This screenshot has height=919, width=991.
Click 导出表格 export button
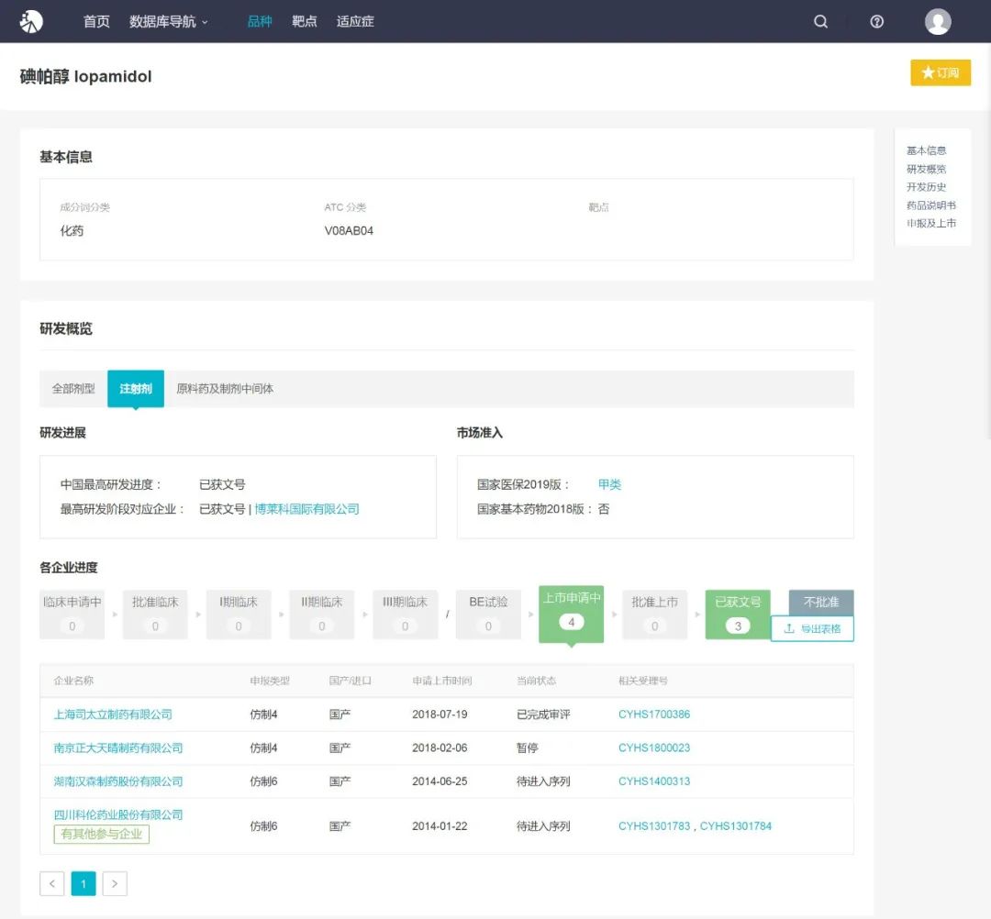(x=812, y=628)
